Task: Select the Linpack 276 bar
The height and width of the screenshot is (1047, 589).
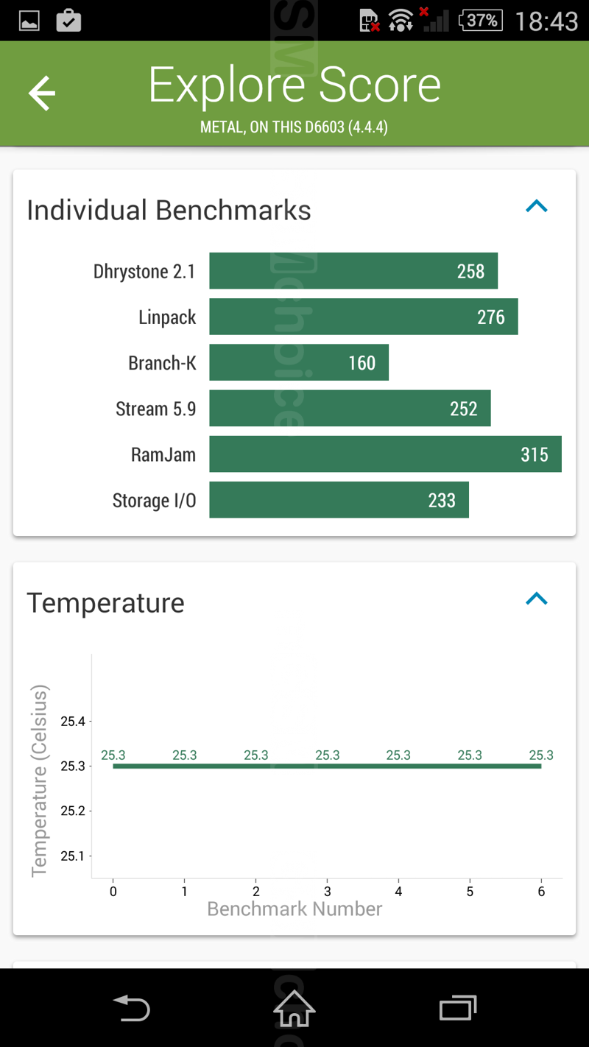Action: coord(363,317)
